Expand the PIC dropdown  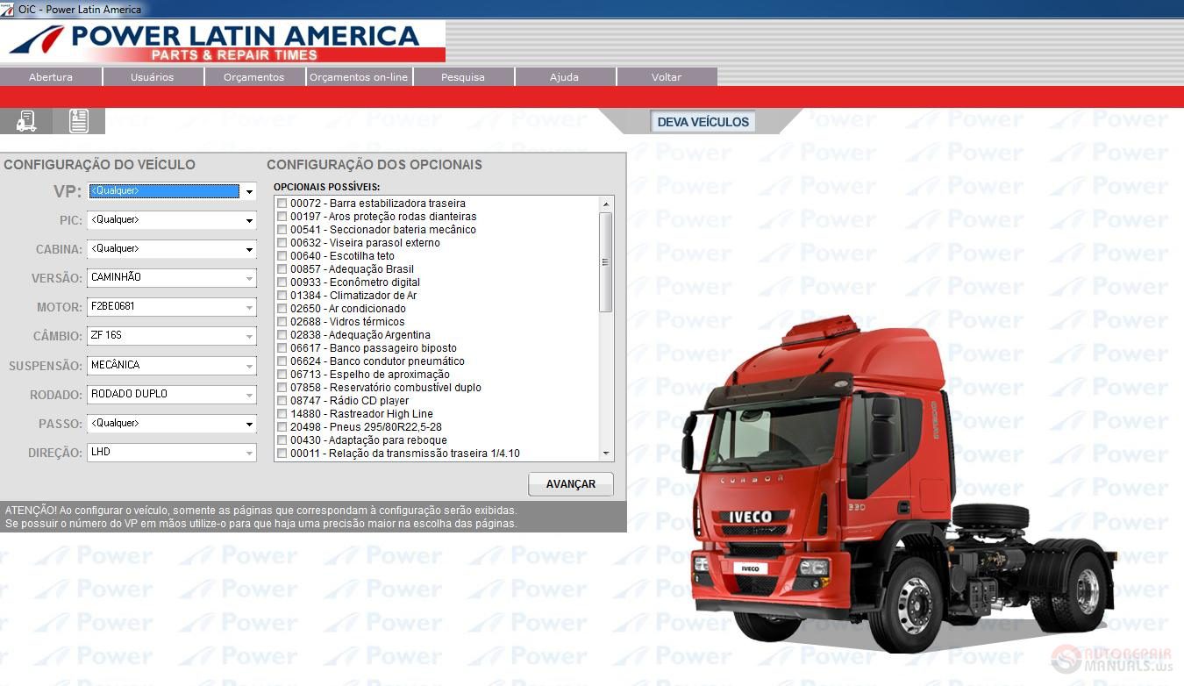(249, 220)
